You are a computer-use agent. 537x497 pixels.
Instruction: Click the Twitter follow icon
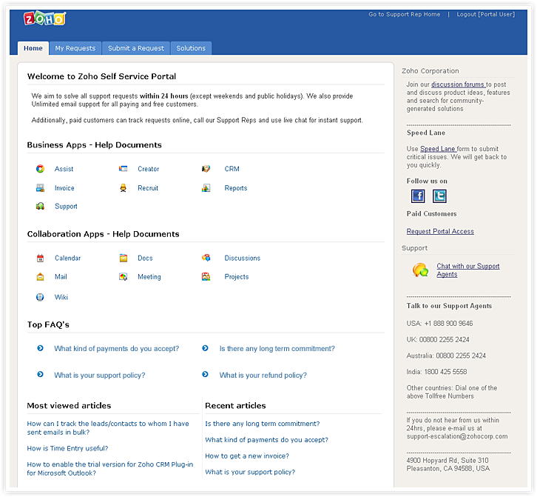[439, 196]
